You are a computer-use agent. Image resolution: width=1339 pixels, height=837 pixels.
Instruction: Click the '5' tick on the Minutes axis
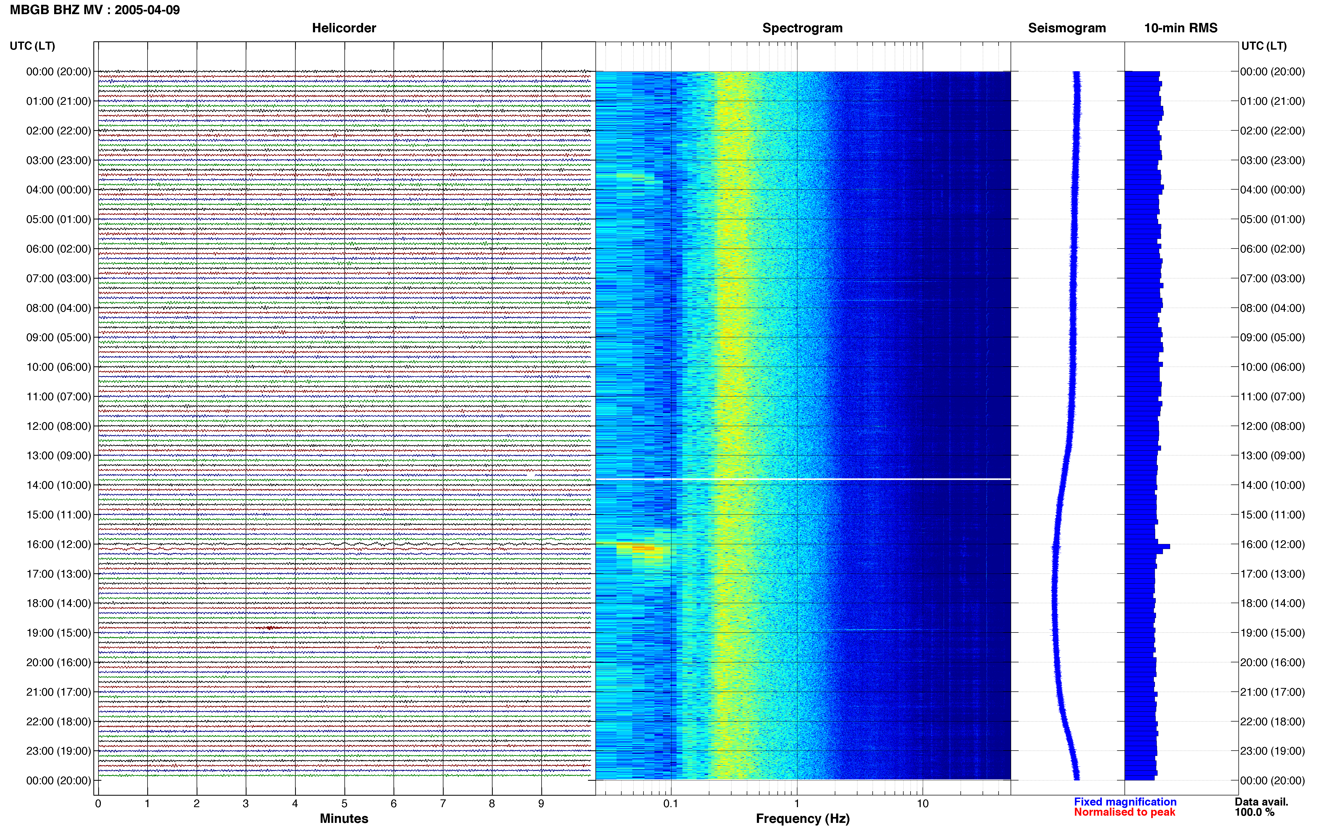click(344, 804)
